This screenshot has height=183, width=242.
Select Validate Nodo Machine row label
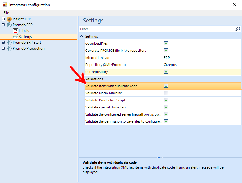pyautogui.click(x=103, y=93)
